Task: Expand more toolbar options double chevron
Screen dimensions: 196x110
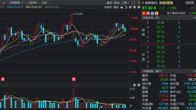Action: [138, 3]
